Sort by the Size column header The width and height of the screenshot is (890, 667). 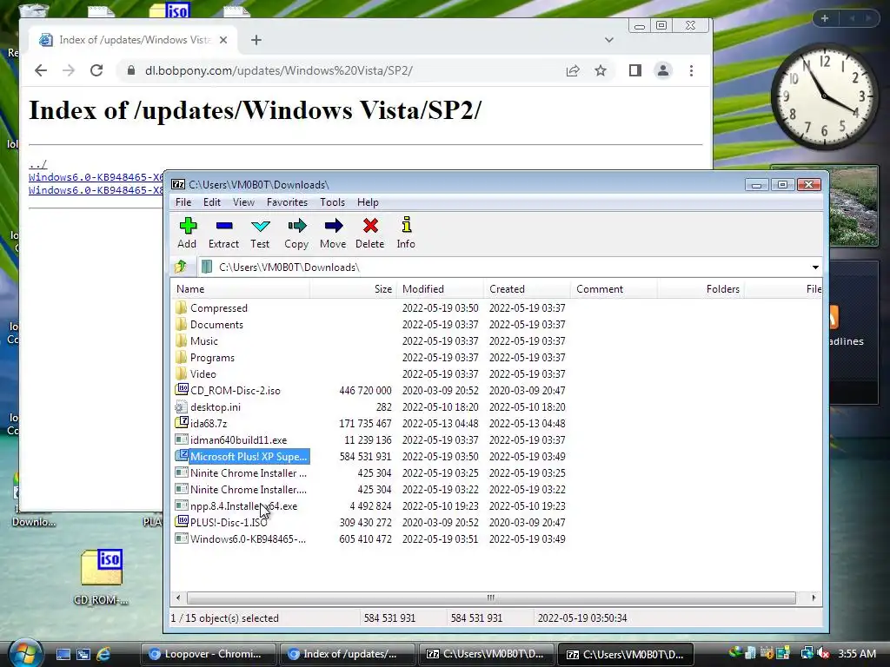(353, 288)
